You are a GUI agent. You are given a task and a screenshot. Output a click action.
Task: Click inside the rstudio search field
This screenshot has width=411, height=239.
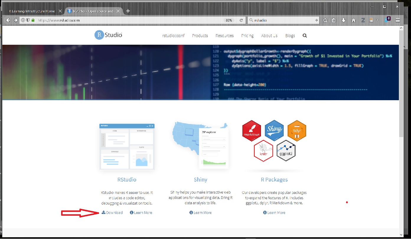[283, 20]
